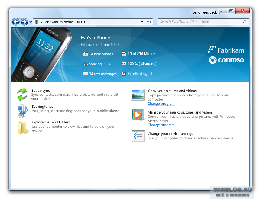This screenshot has height=202, width=257.
Task: Open Change your device settings
Action: pyautogui.click(x=170, y=134)
